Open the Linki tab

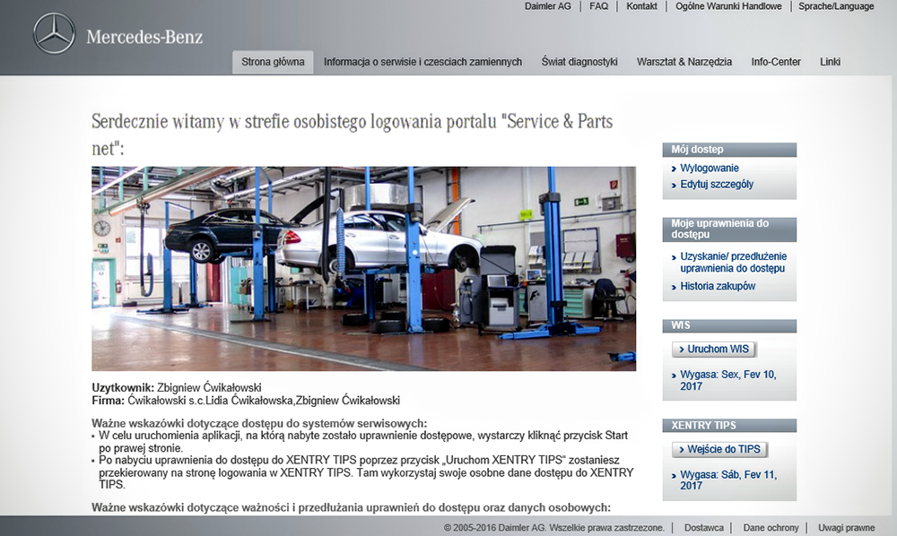pyautogui.click(x=830, y=62)
